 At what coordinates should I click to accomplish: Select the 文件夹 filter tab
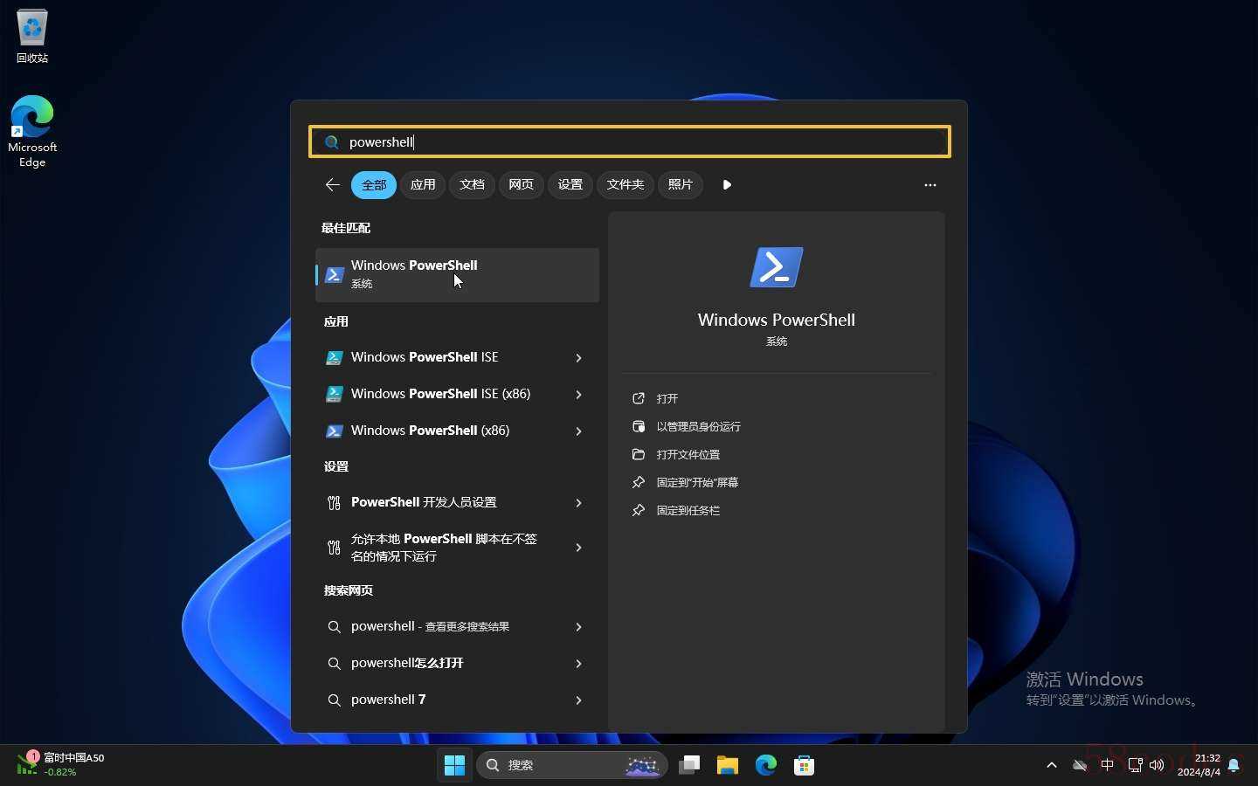pos(625,185)
